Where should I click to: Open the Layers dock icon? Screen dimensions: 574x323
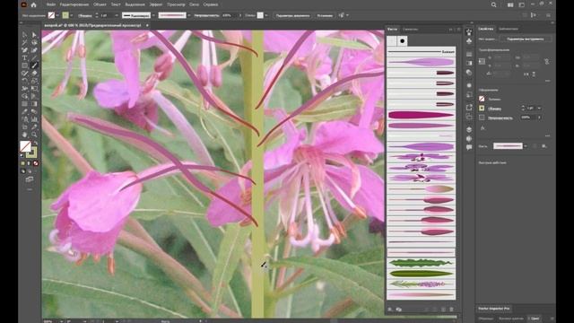[x=469, y=129]
